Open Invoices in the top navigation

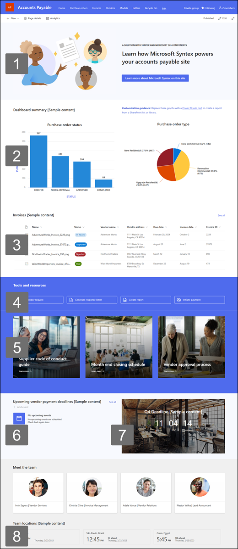click(97, 8)
